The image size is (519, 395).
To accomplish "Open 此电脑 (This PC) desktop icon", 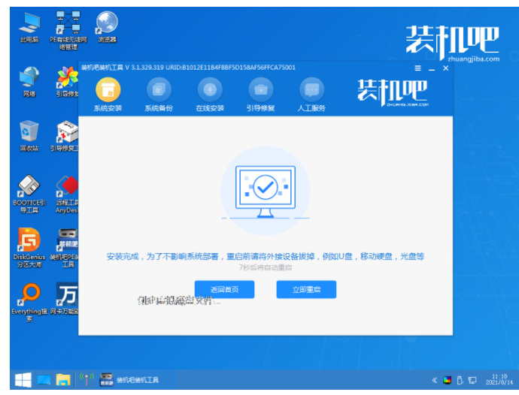I will (30, 26).
